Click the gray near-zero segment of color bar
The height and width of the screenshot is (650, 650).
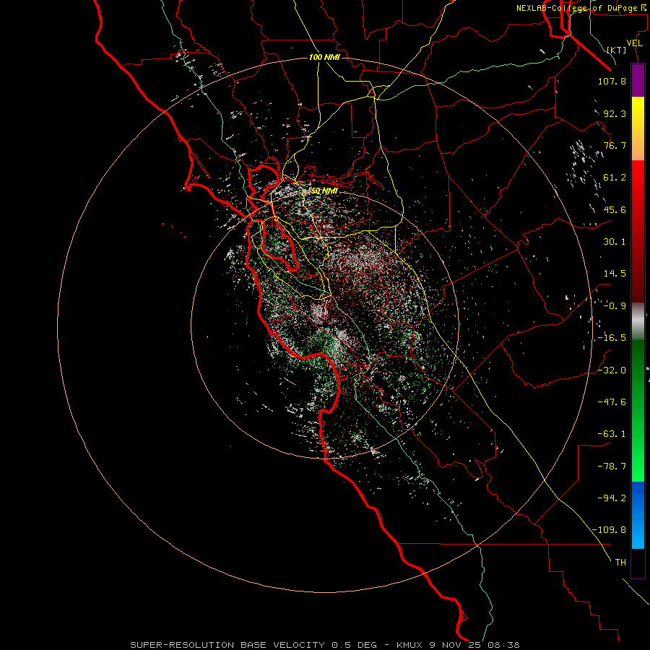638,321
